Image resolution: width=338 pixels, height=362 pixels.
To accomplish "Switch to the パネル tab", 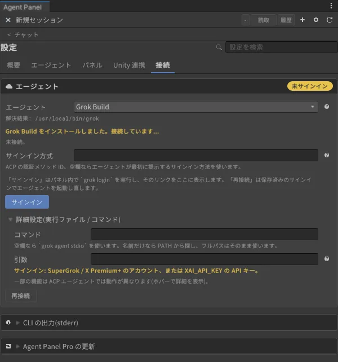I will pyautogui.click(x=92, y=65).
